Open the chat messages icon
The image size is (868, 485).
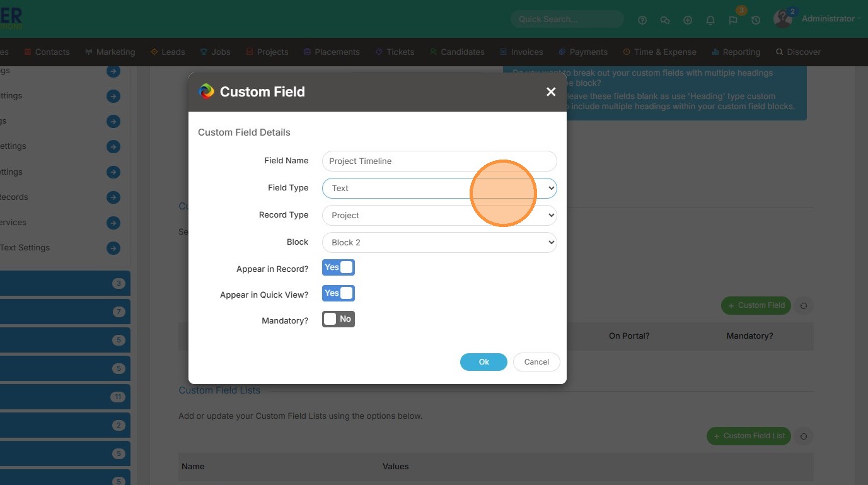tap(665, 20)
